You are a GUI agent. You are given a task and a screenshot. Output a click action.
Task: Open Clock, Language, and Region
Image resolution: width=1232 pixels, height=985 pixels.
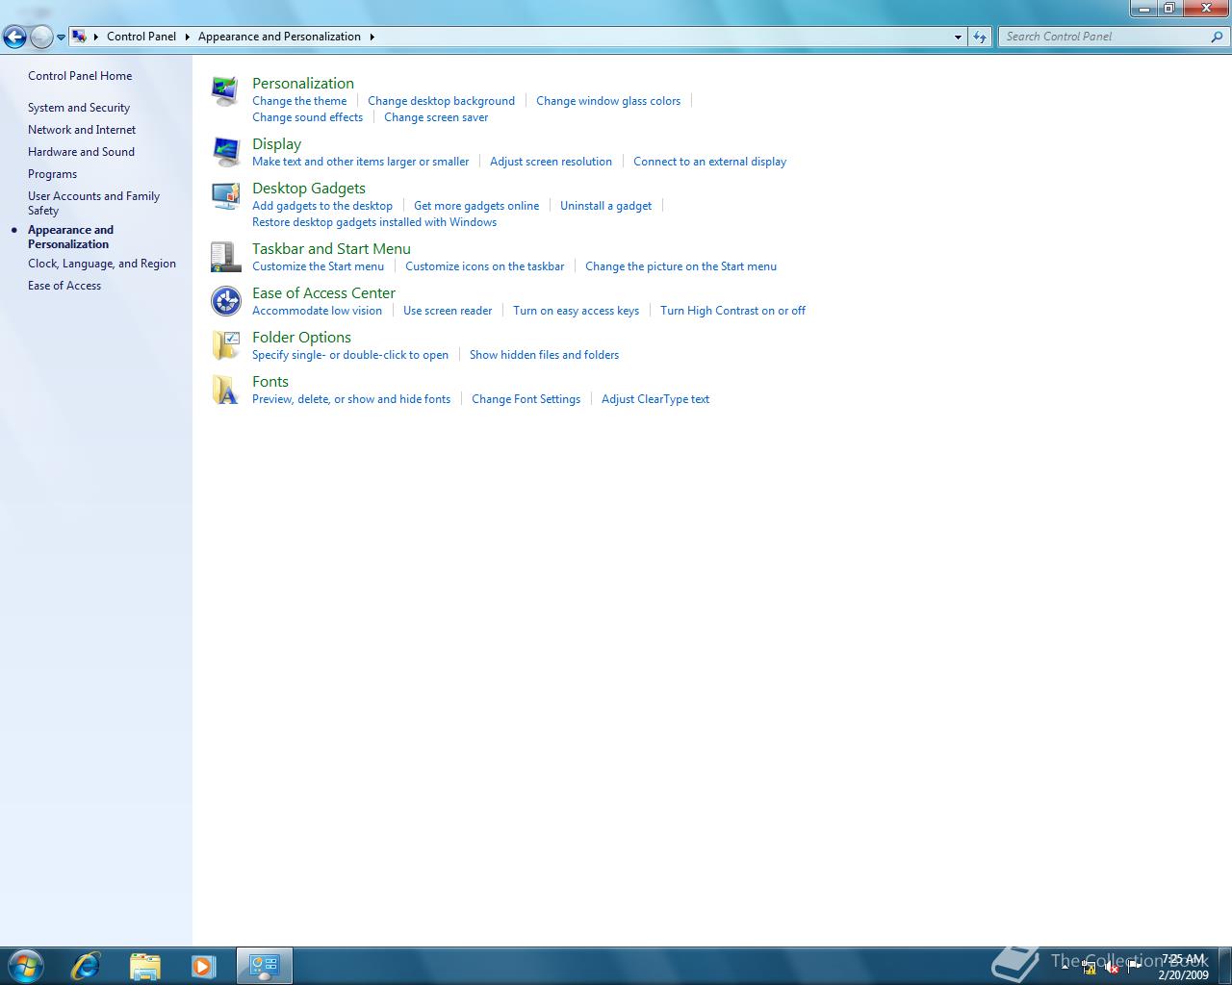(x=102, y=264)
